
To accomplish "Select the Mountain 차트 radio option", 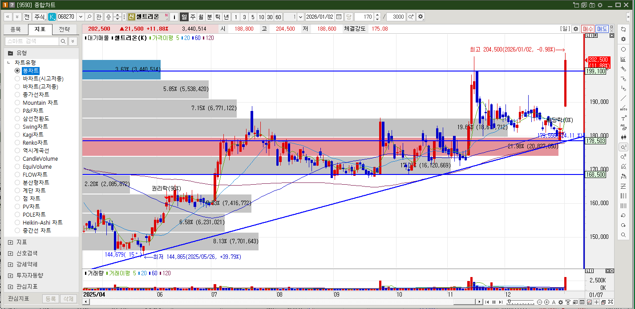I will (17, 103).
